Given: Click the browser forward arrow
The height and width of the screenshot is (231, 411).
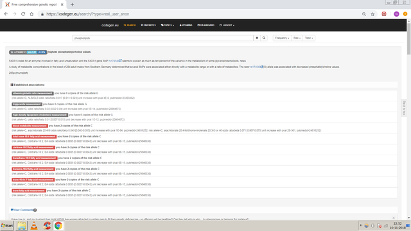Looking at the screenshot, I should click(x=15, y=14).
